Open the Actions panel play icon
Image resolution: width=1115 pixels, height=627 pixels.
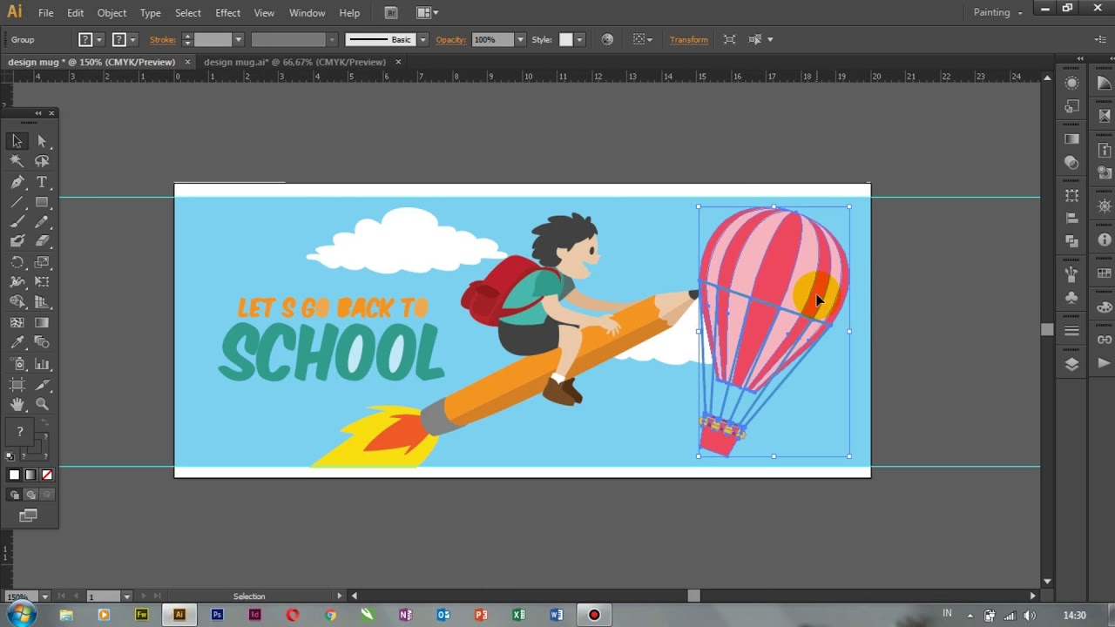(x=1105, y=362)
